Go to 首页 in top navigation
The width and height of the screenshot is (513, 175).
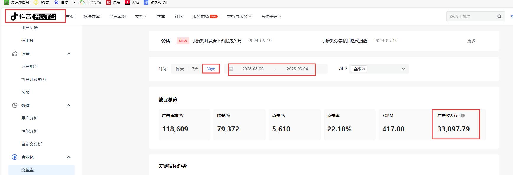click(x=70, y=16)
